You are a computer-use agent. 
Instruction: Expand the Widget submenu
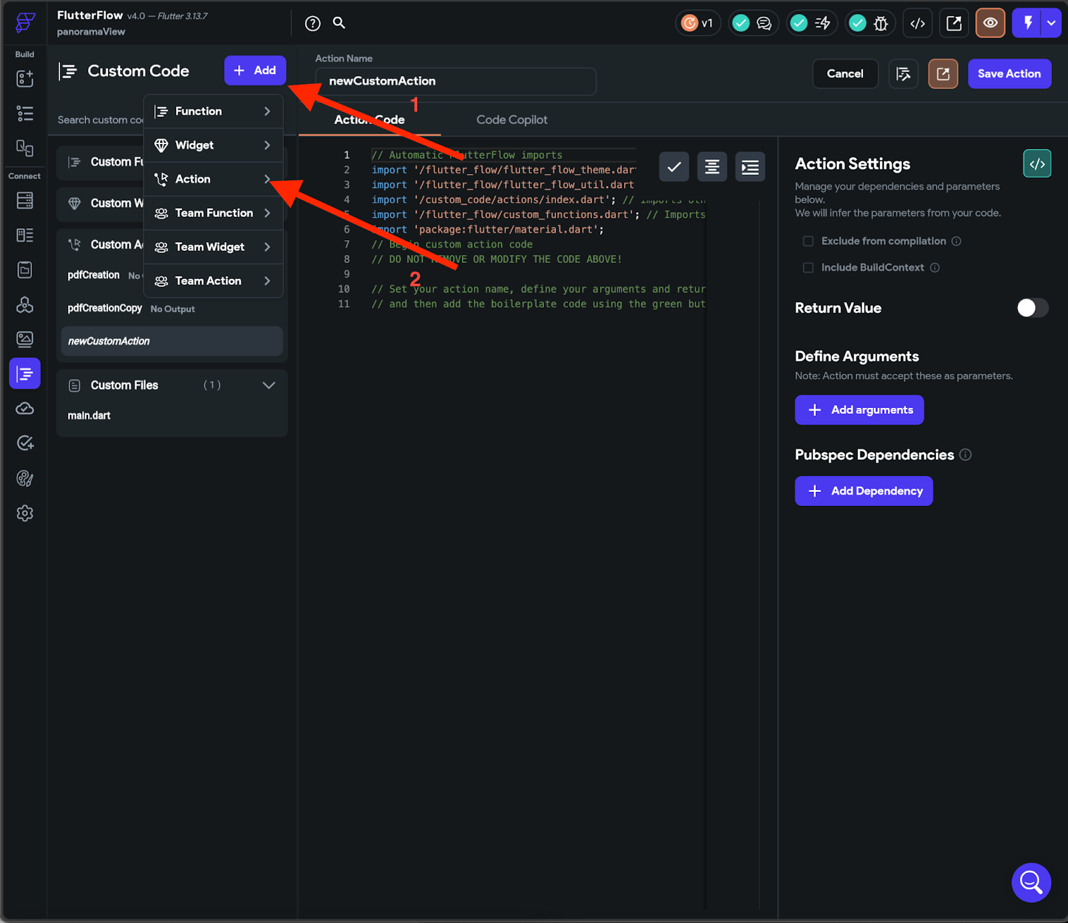point(214,145)
